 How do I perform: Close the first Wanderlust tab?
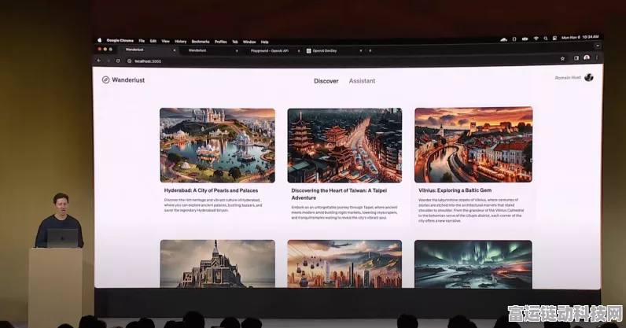pyautogui.click(x=175, y=50)
